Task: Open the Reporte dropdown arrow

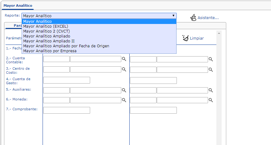Action: point(173,15)
